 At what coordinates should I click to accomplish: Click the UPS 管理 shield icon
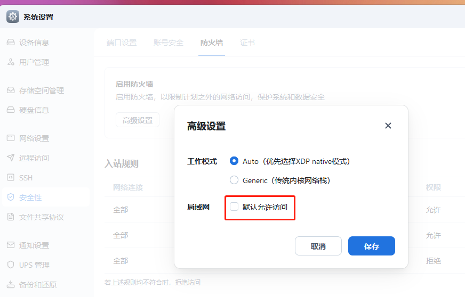pyautogui.click(x=11, y=265)
